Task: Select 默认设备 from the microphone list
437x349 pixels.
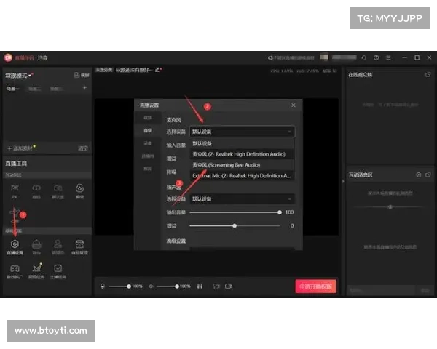Action: point(242,143)
